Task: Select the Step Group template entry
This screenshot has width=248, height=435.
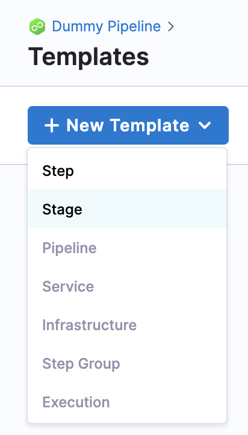Action: point(127,363)
